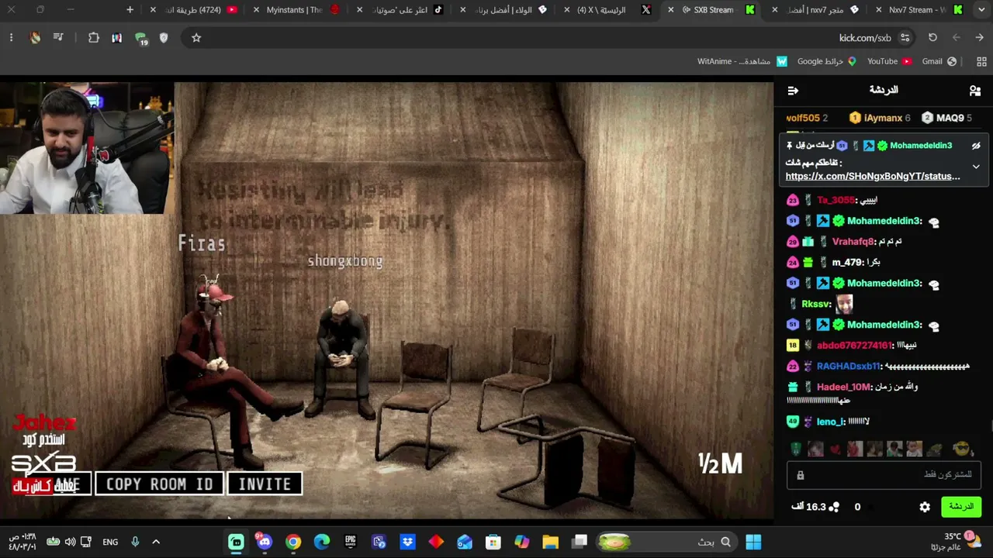Click the INVITE button in the game
The height and width of the screenshot is (558, 993).
click(x=265, y=484)
